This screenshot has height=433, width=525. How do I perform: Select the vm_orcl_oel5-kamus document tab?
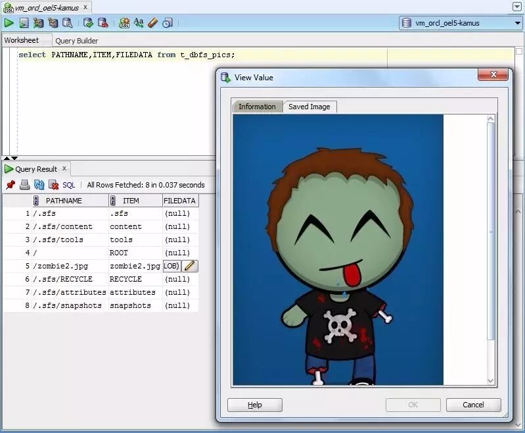tap(47, 8)
